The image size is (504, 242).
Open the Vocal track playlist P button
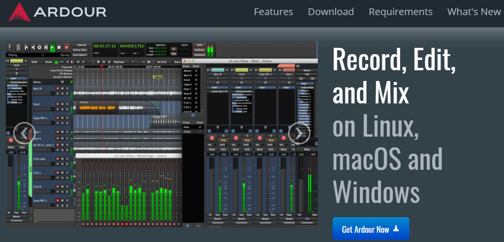click(x=58, y=109)
